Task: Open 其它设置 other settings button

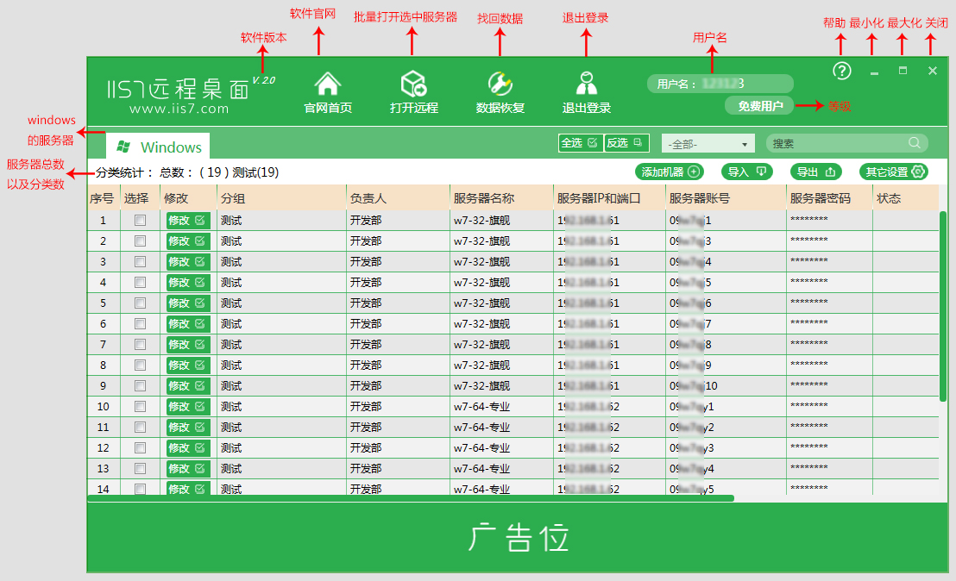Action: tap(894, 172)
